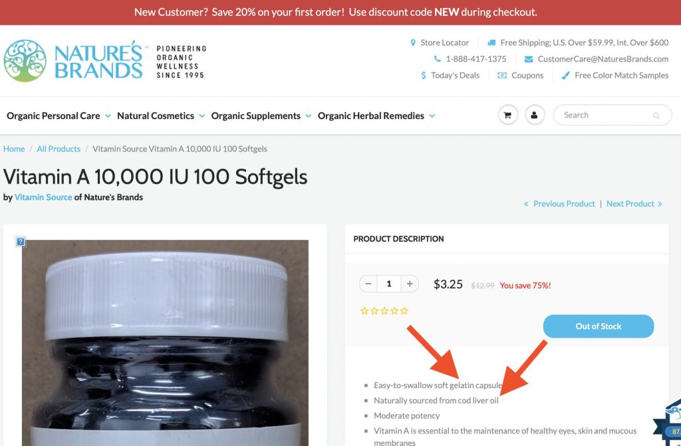681x446 pixels.
Task: Click the Store Locator pin icon
Action: click(x=413, y=43)
